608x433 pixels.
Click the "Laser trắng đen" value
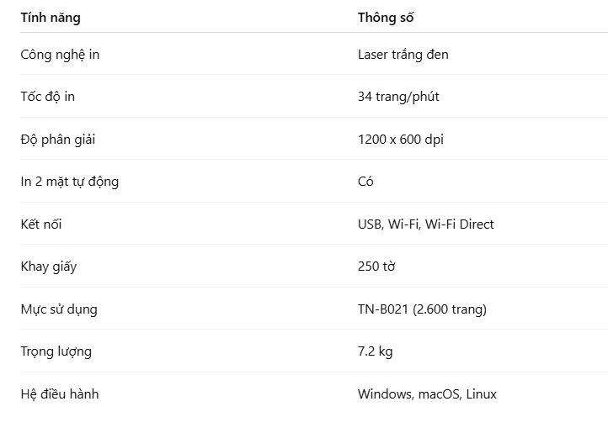pos(403,55)
